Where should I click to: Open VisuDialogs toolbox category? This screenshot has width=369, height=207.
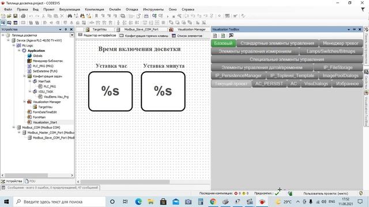[x=316, y=84]
